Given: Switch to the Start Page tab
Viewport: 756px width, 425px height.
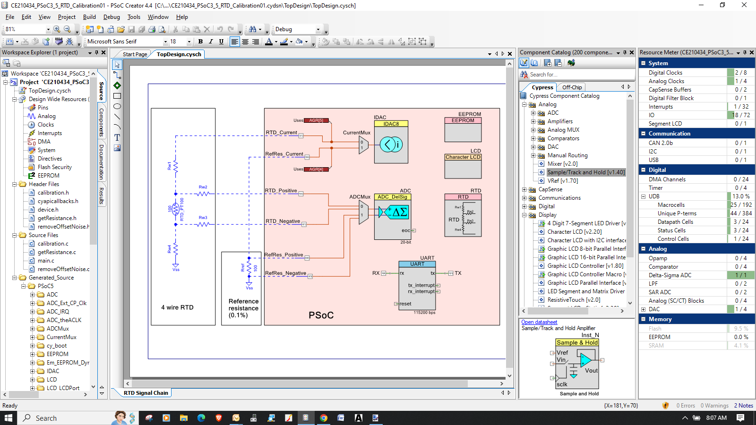Looking at the screenshot, I should [135, 54].
